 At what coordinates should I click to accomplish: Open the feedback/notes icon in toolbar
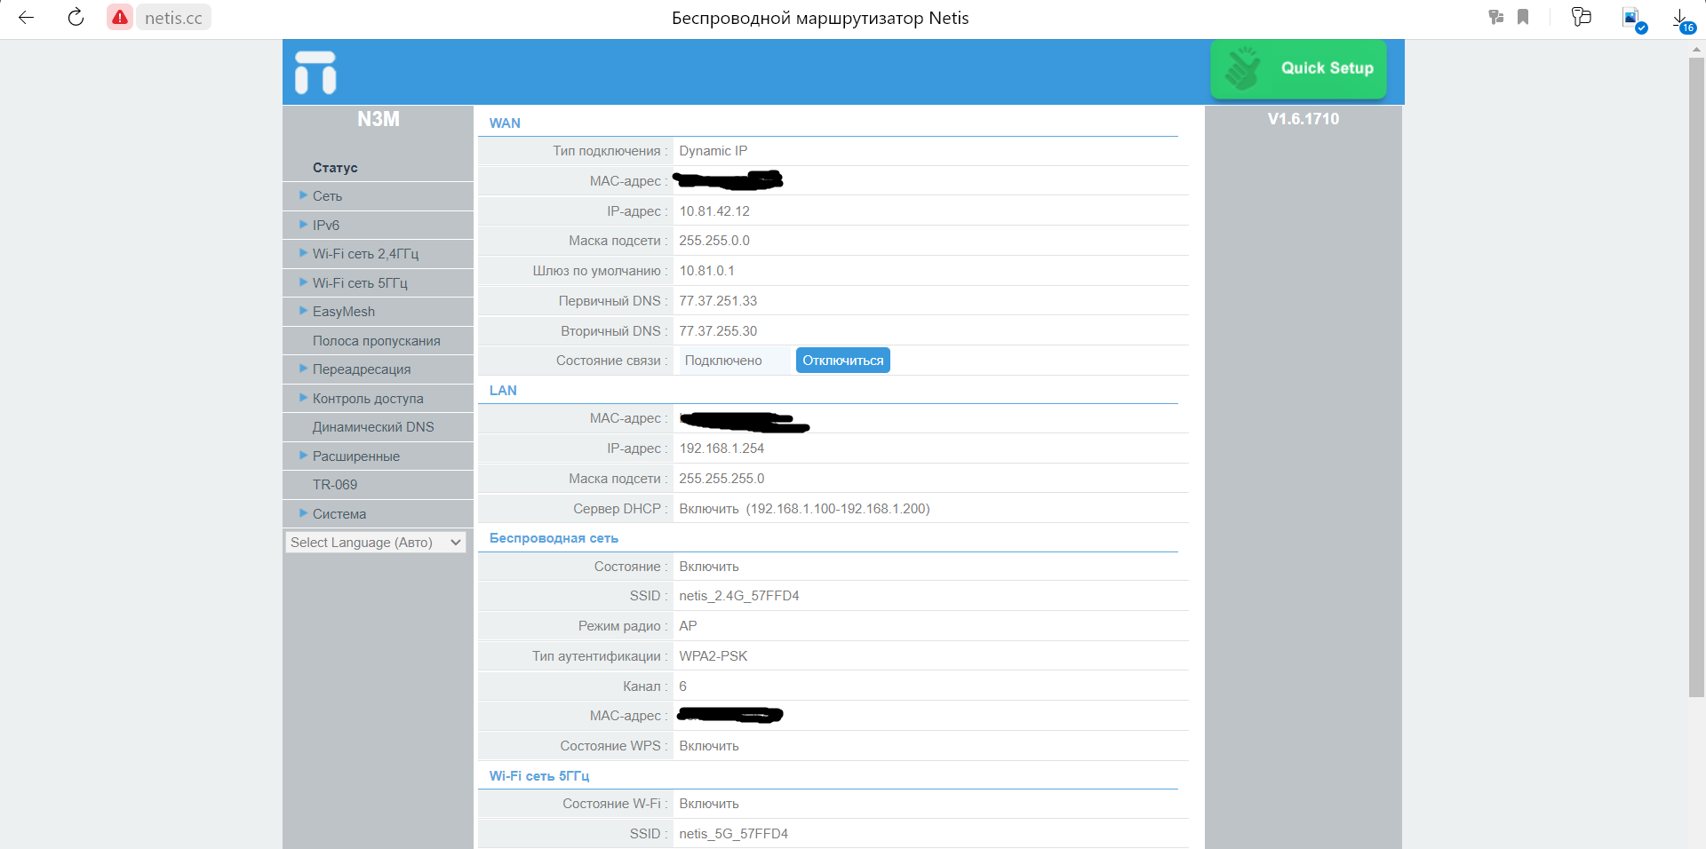[1582, 17]
